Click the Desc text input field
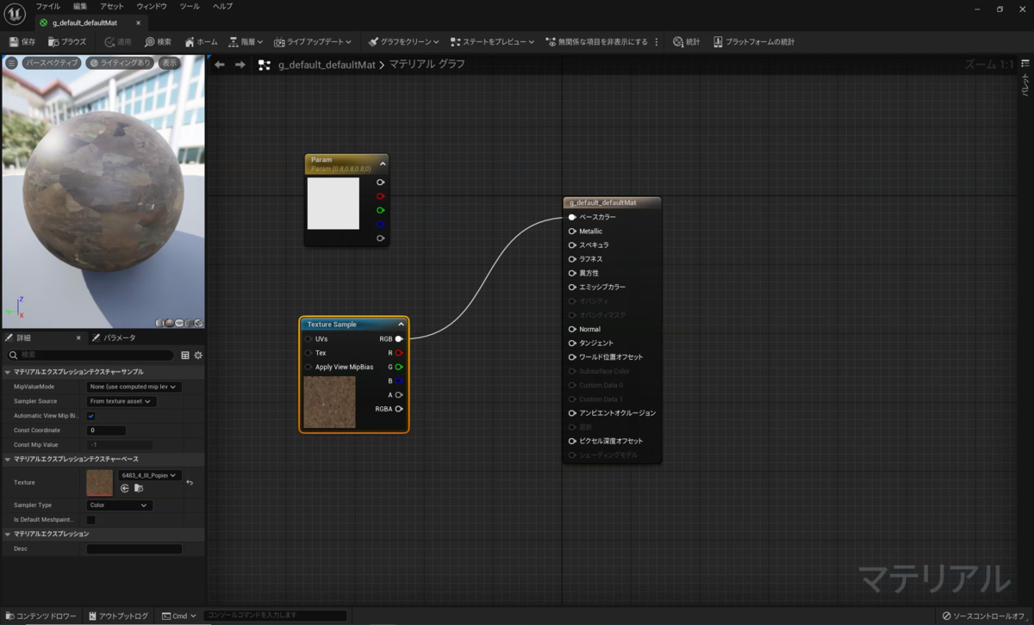Image resolution: width=1034 pixels, height=625 pixels. (134, 548)
